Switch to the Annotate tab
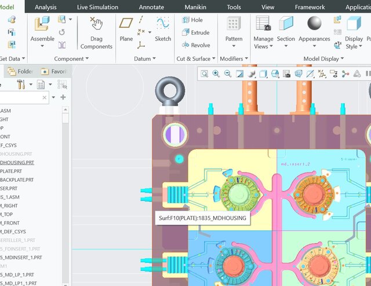Image resolution: width=371 pixels, height=286 pixels. tap(151, 7)
